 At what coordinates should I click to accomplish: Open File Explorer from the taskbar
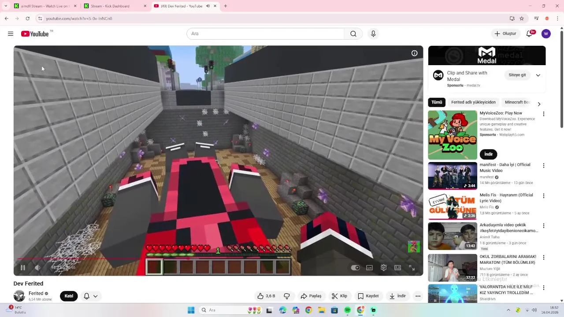322,310
